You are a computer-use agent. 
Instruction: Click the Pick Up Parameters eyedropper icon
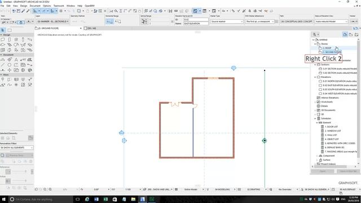23,11
